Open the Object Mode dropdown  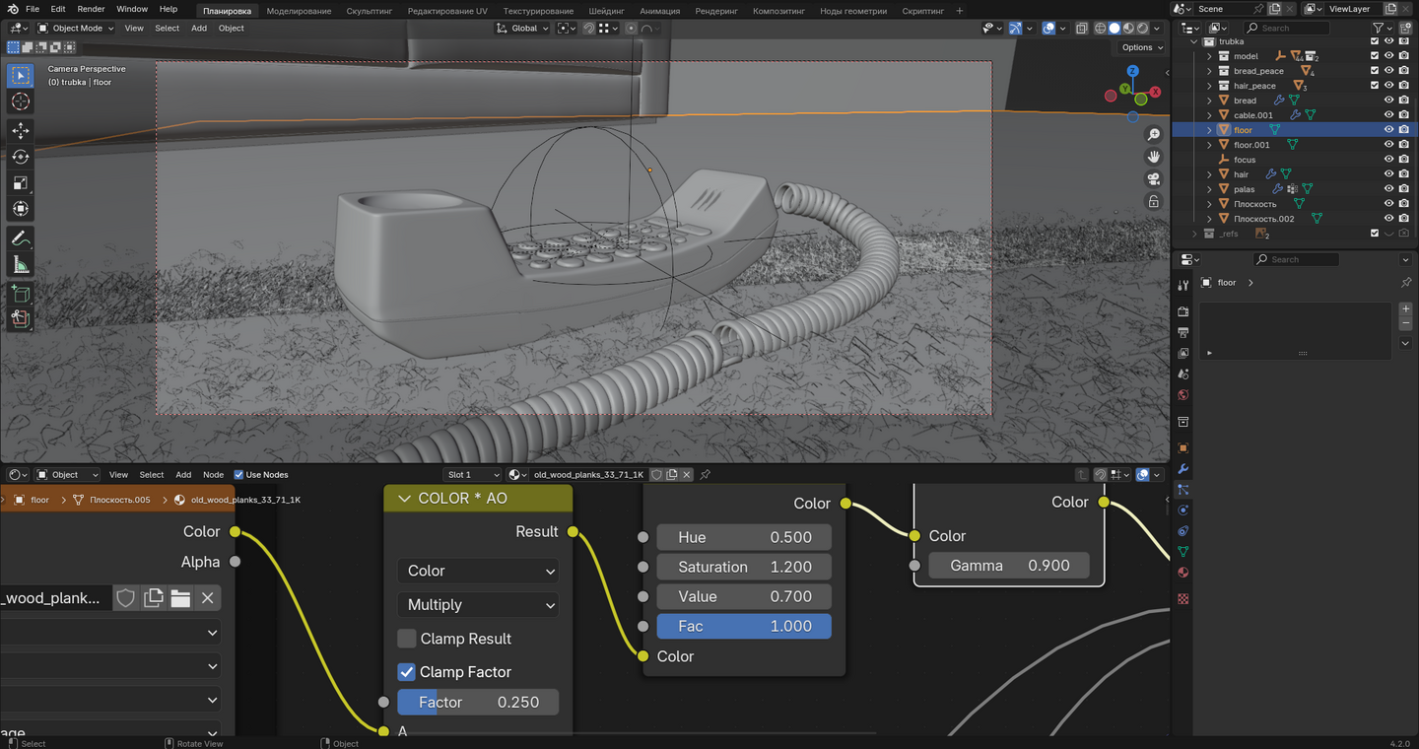(77, 29)
